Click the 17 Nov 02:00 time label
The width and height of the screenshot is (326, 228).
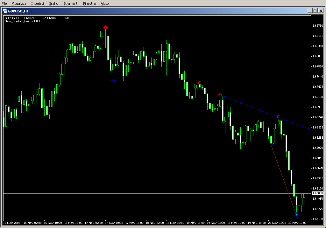[x=94, y=223]
